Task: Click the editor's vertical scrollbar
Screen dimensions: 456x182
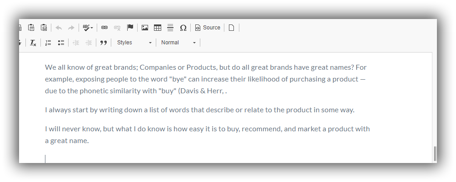Action: pos(435,153)
